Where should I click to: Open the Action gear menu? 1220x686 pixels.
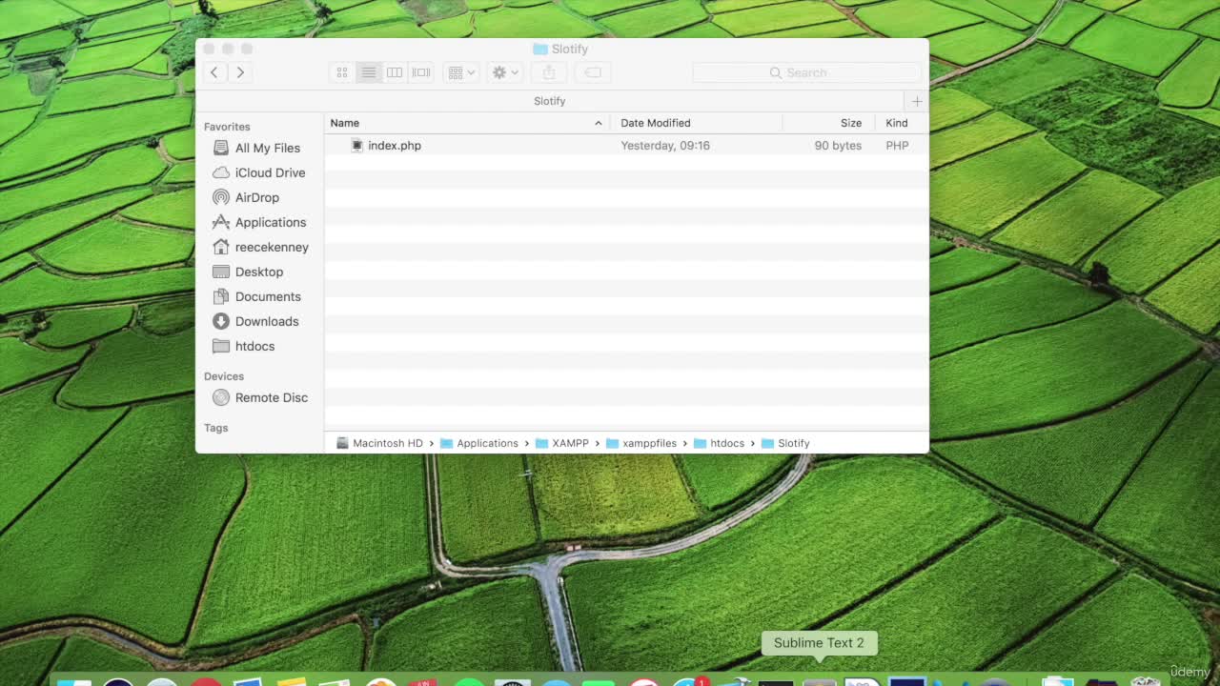(504, 72)
